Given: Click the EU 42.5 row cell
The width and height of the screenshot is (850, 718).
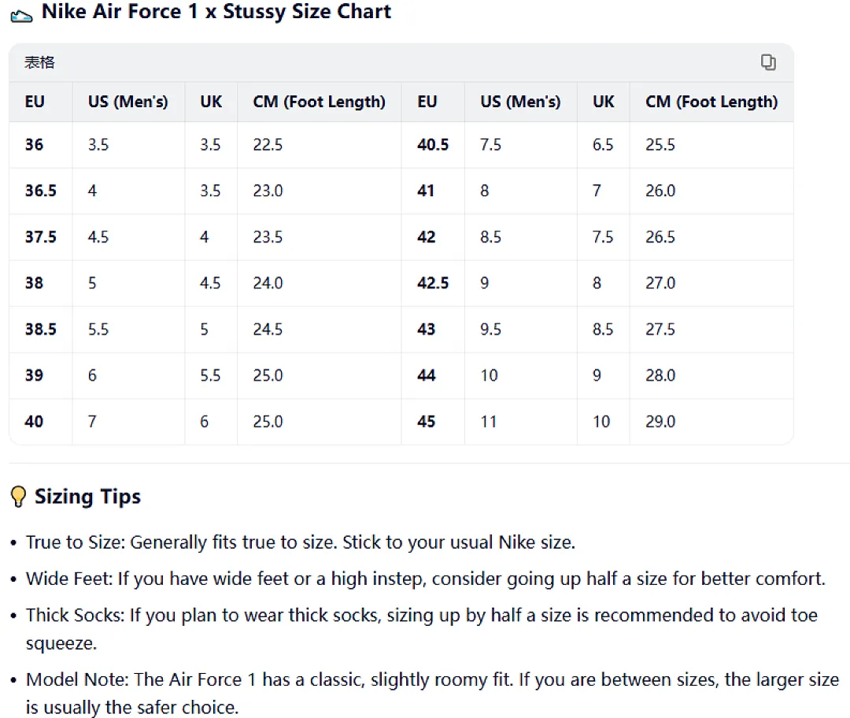Looking at the screenshot, I should (x=433, y=283).
